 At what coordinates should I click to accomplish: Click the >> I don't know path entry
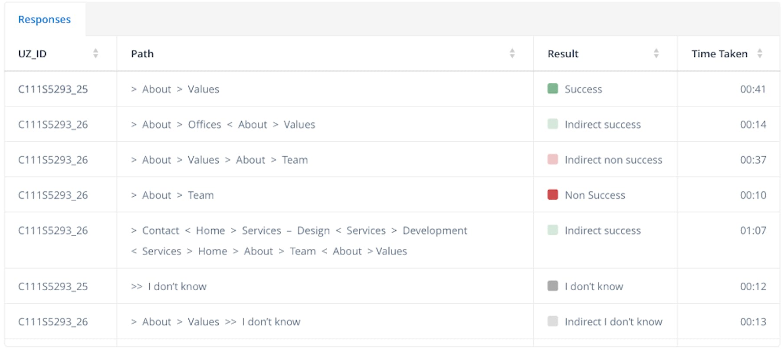pyautogui.click(x=169, y=286)
